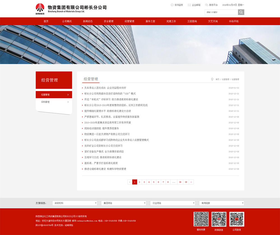Click the search magnifier icon button

(241, 12)
